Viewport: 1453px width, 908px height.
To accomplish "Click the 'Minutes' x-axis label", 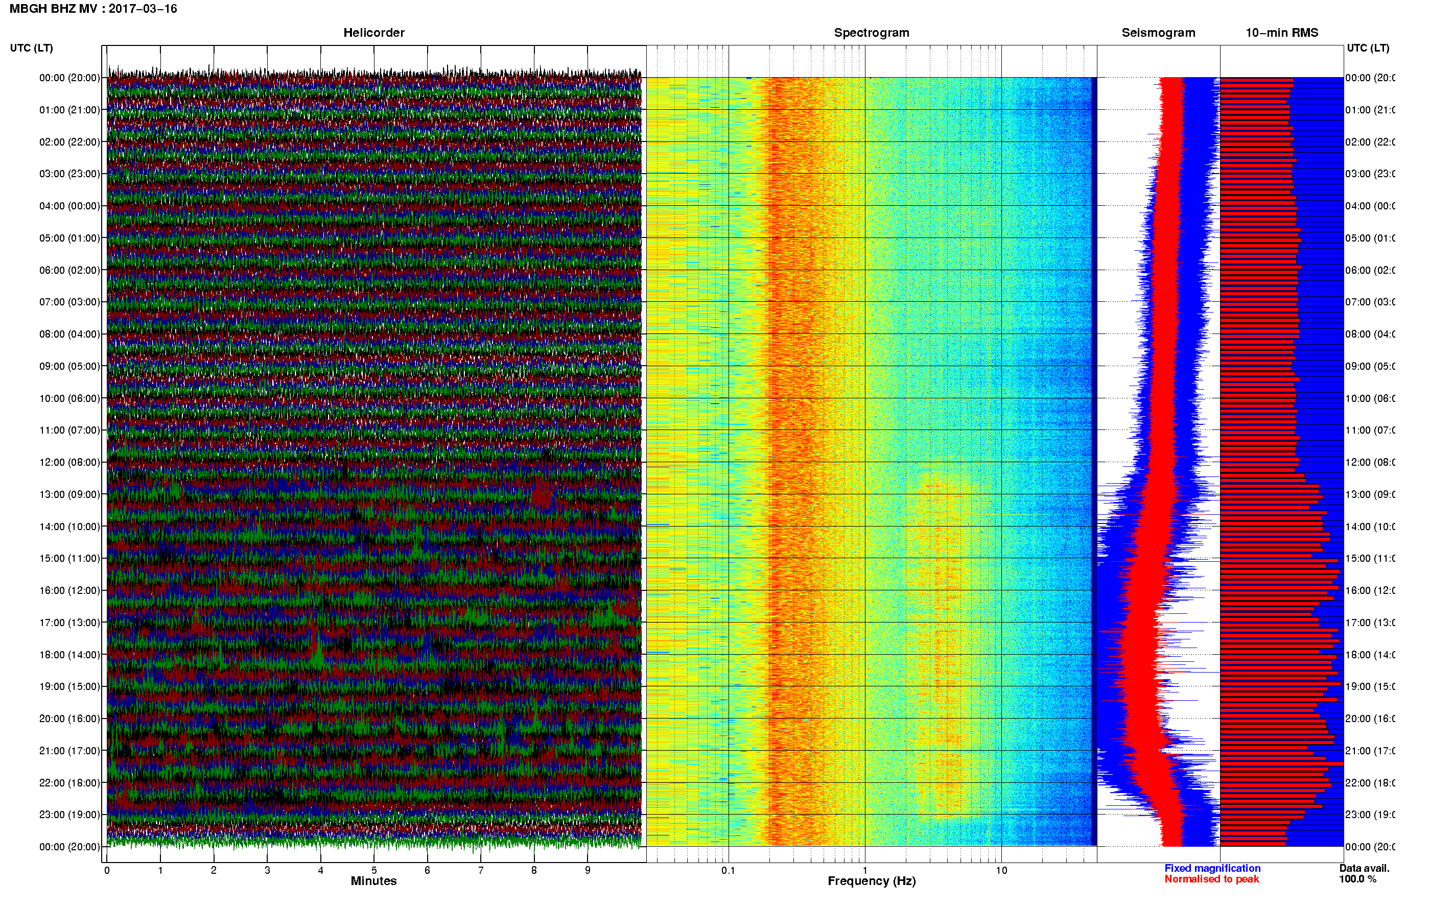I will [373, 881].
